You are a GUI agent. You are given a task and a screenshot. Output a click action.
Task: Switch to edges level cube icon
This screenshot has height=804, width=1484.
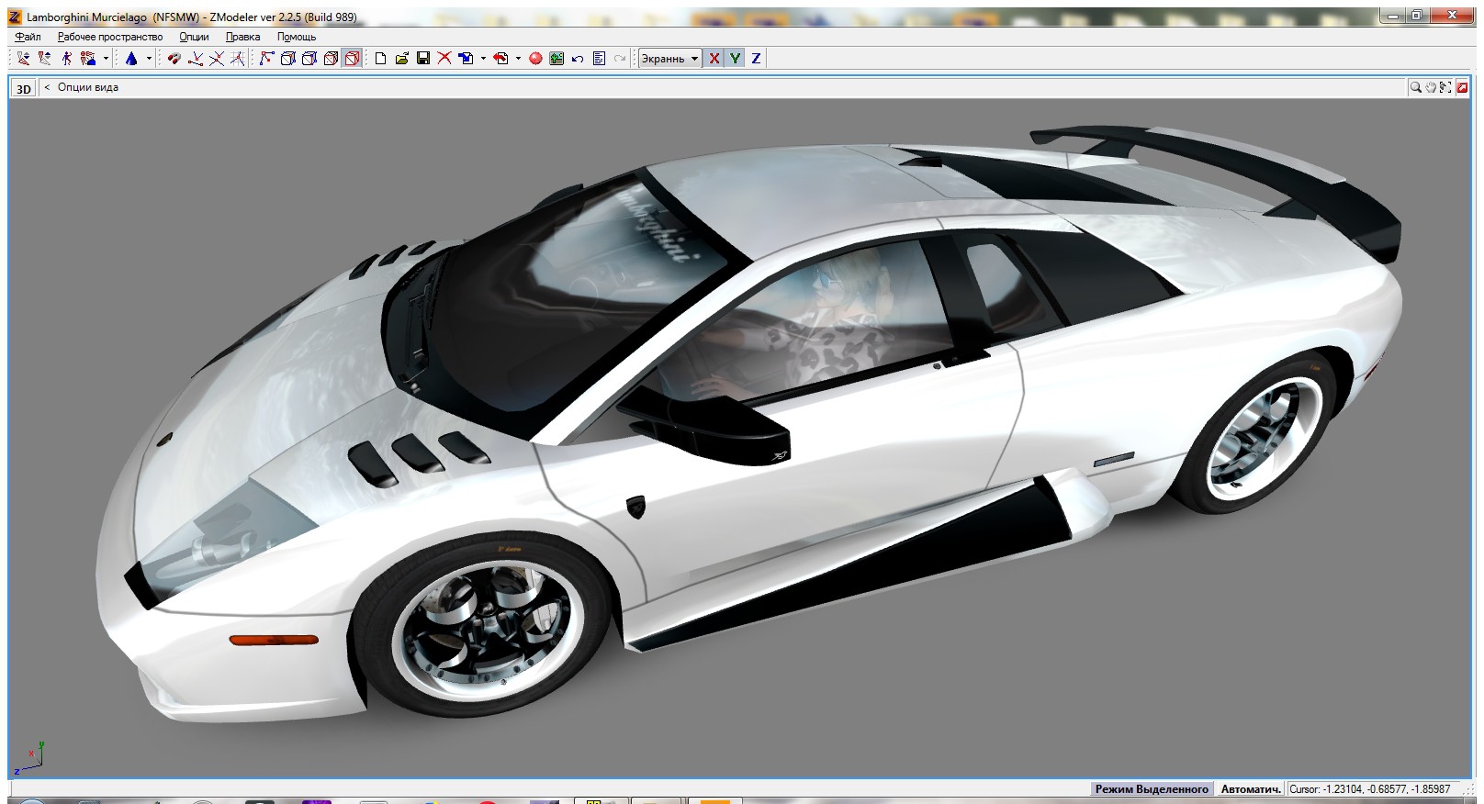(x=287, y=58)
